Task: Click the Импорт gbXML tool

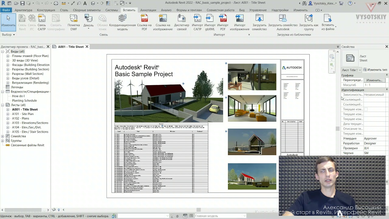Action: click(210, 23)
